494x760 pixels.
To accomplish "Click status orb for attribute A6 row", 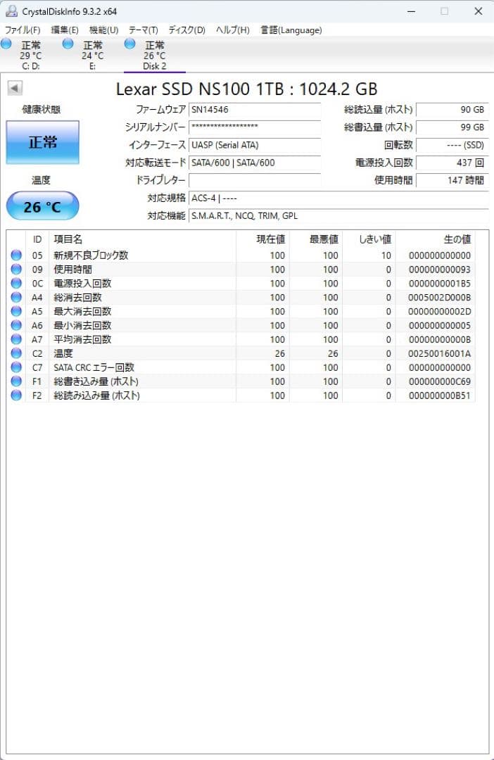I will (x=16, y=325).
